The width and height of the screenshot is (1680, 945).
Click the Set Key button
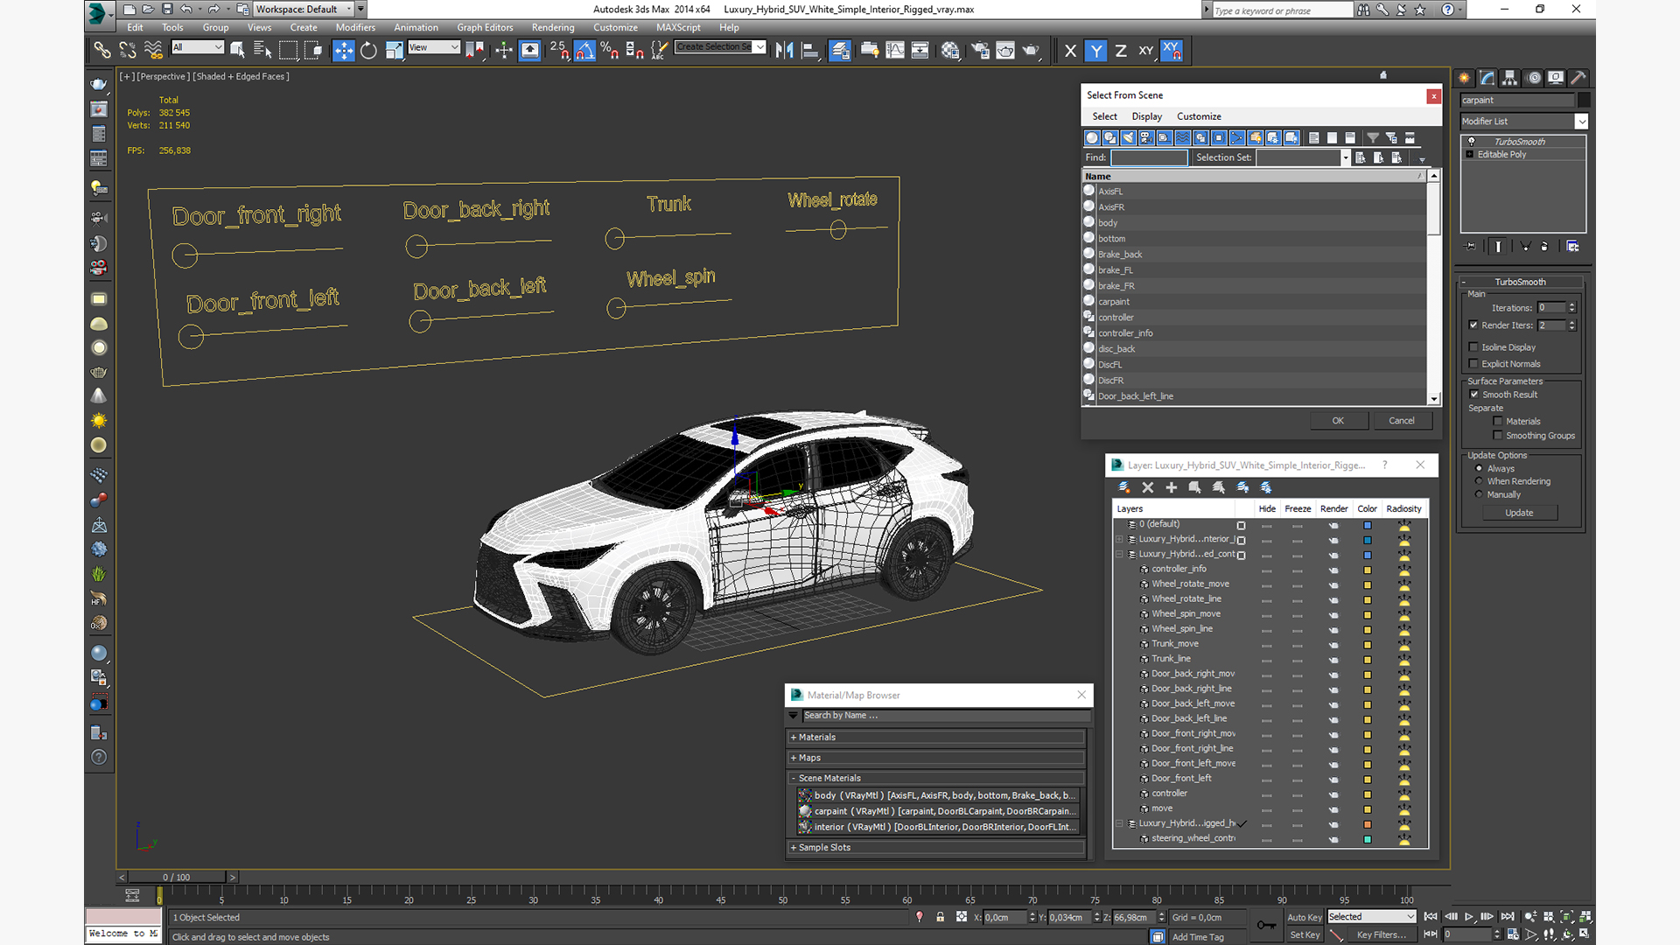pos(1304,935)
